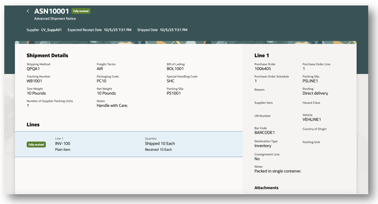The width and height of the screenshot is (378, 204).
Task: Click the ASN10001 page title
Action: pyautogui.click(x=52, y=11)
